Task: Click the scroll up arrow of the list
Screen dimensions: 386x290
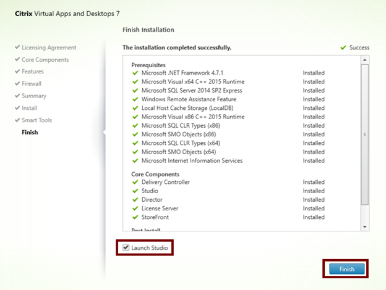Action: click(x=364, y=60)
